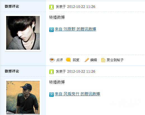
Task: Click the pencil edit icon
Action: 87,60
